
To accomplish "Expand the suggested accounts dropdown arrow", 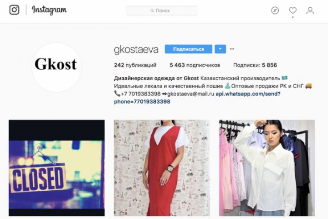I will 220,49.
